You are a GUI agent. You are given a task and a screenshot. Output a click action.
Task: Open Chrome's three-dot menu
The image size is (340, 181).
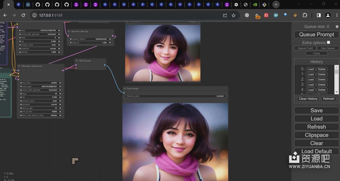point(337,15)
